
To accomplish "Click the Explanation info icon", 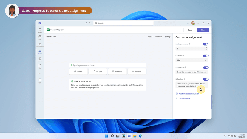I will pos(185,67).
